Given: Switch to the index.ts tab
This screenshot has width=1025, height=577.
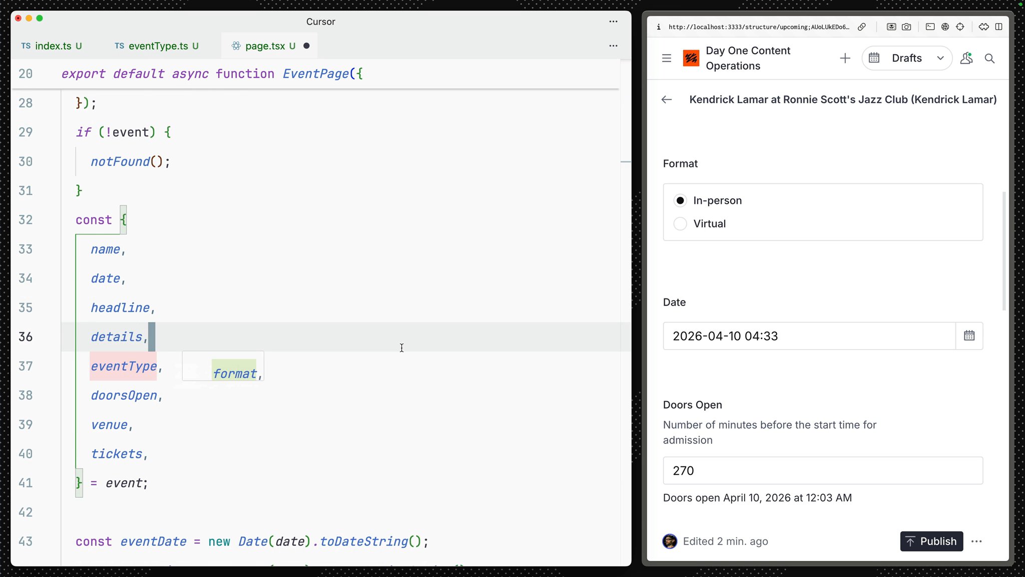Looking at the screenshot, I should click(x=52, y=46).
